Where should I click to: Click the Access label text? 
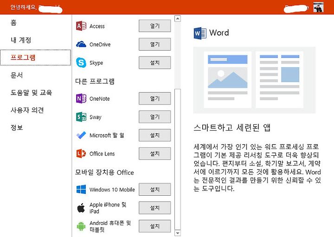tap(97, 26)
